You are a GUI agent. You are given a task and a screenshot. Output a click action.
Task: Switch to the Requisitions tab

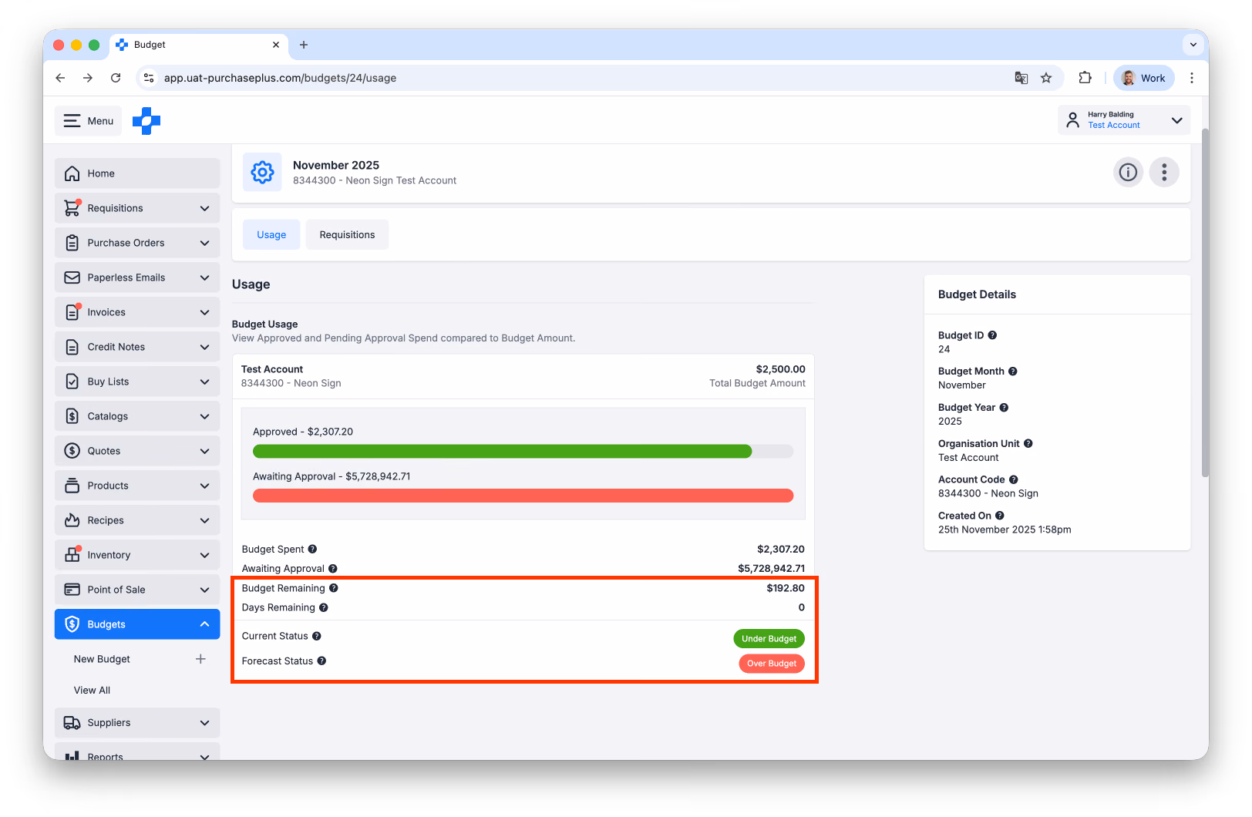pos(347,234)
